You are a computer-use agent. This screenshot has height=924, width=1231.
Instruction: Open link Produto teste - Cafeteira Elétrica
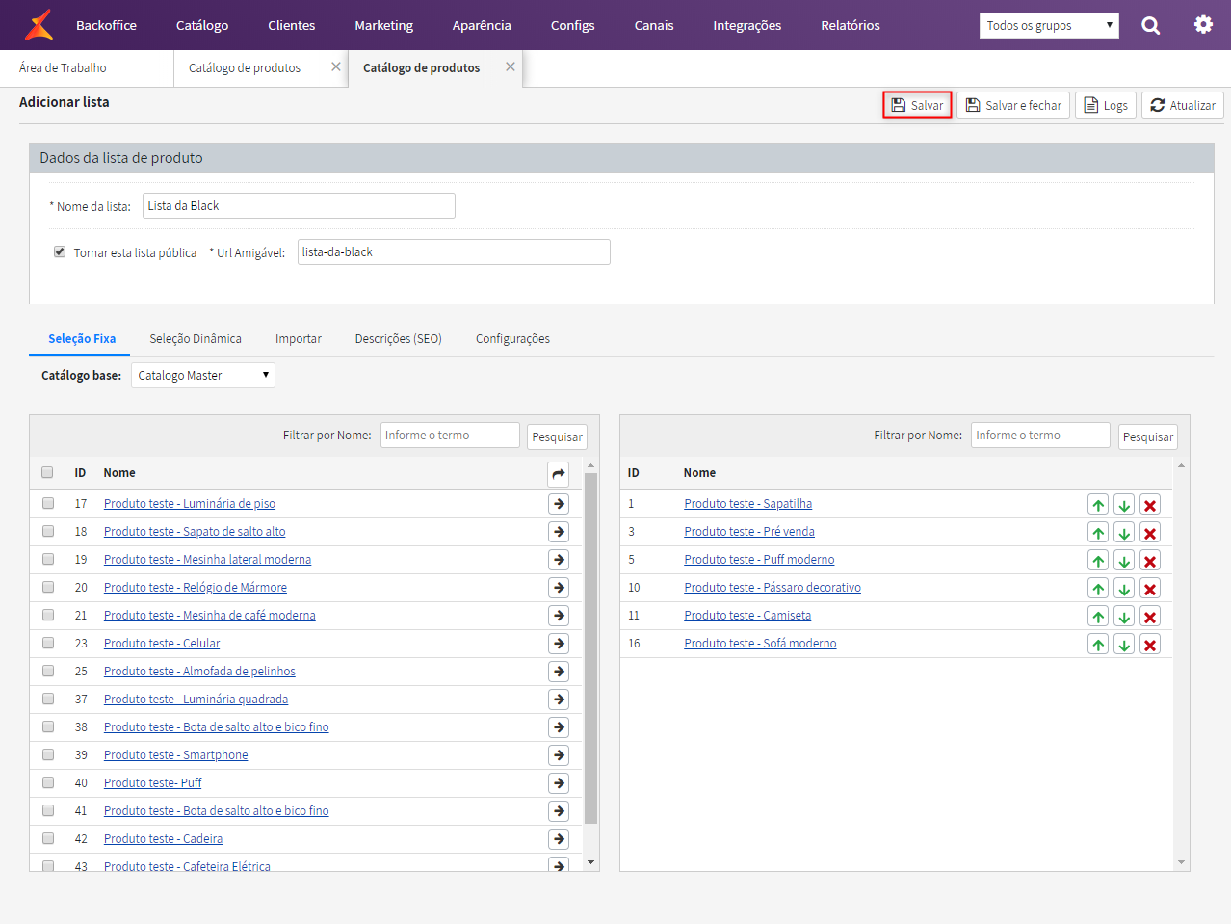coord(187,866)
